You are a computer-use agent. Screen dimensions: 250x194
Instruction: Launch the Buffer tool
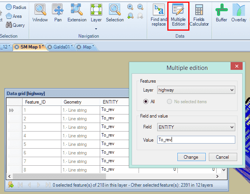click(x=222, y=13)
